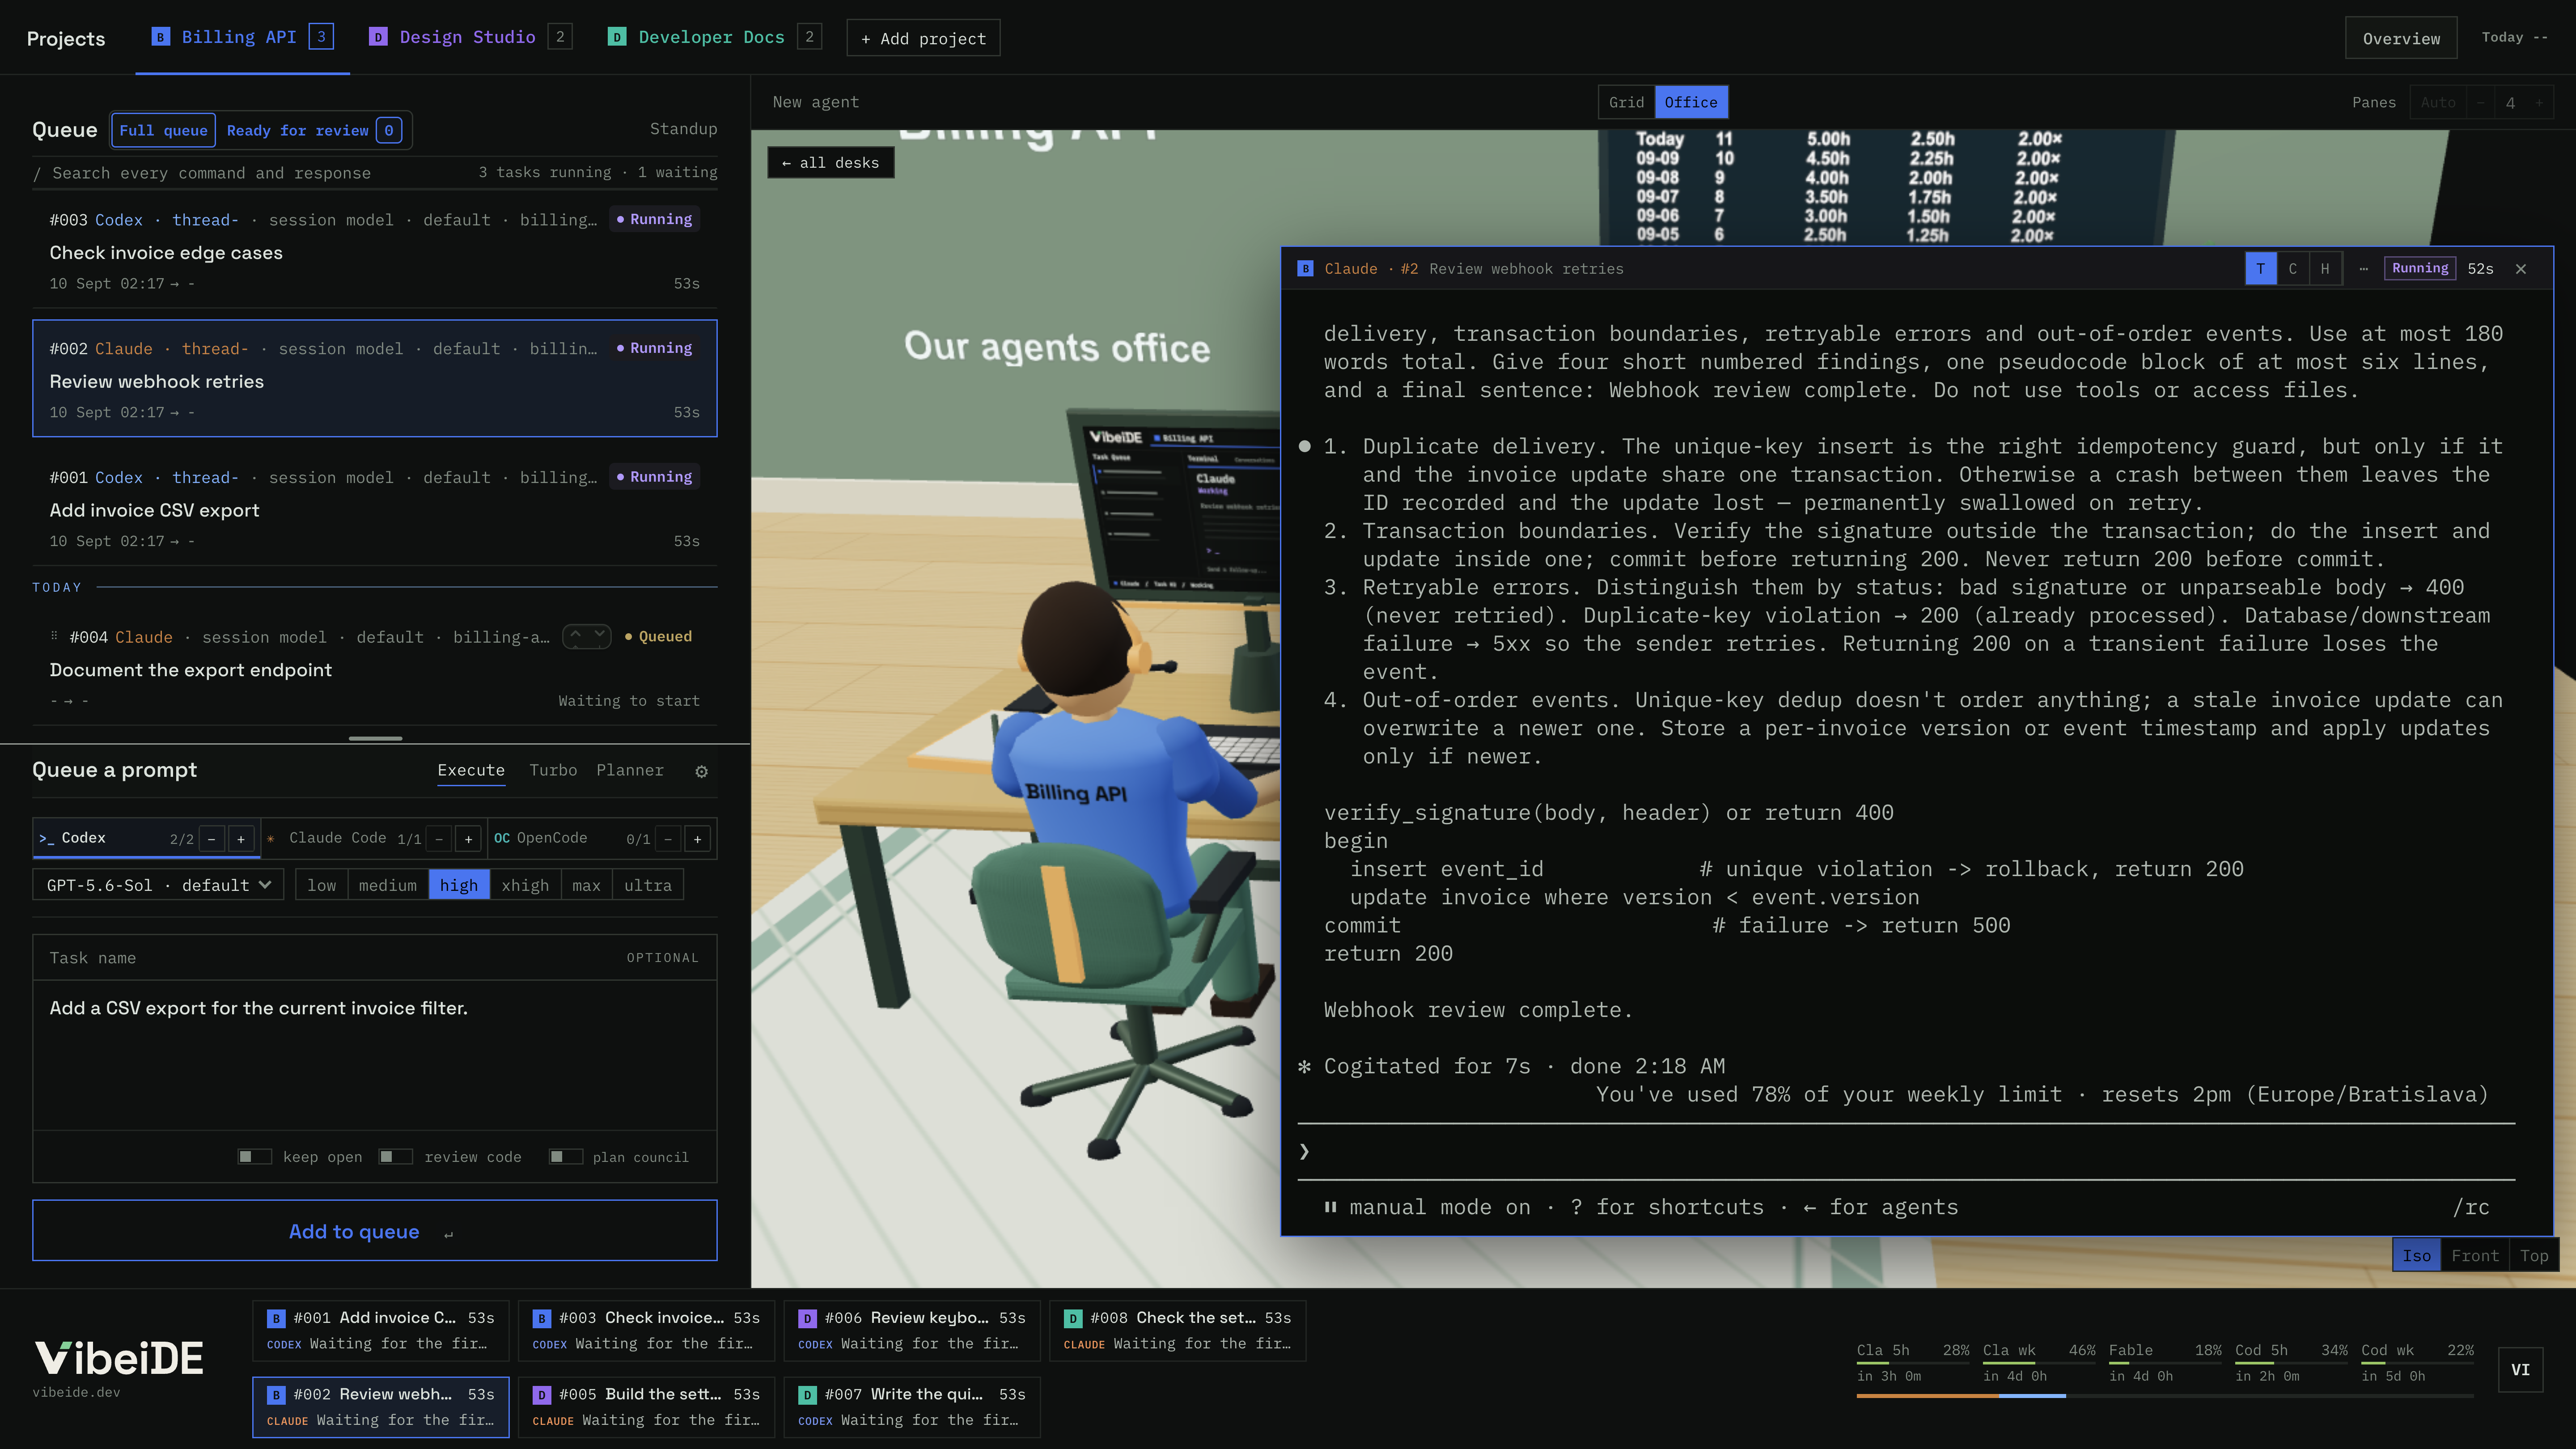Switch to the Developer Docs project tab
The image size is (2576, 1449).
click(714, 37)
